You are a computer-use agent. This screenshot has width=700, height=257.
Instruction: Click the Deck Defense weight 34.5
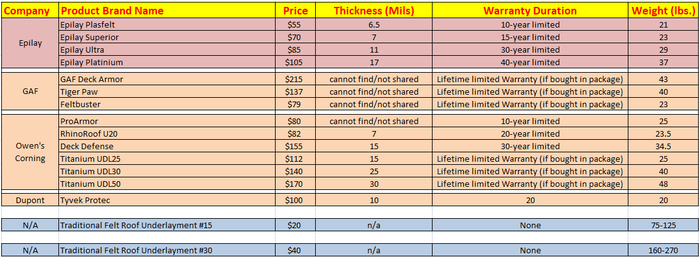(x=663, y=146)
